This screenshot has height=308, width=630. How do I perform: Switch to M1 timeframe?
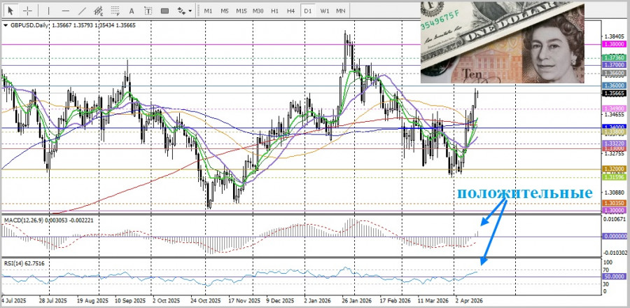[x=208, y=10]
